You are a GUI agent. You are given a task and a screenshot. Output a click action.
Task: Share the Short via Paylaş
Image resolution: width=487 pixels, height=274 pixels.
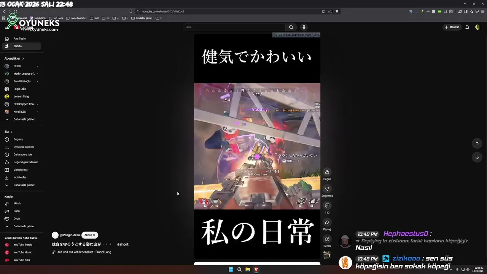pyautogui.click(x=327, y=222)
